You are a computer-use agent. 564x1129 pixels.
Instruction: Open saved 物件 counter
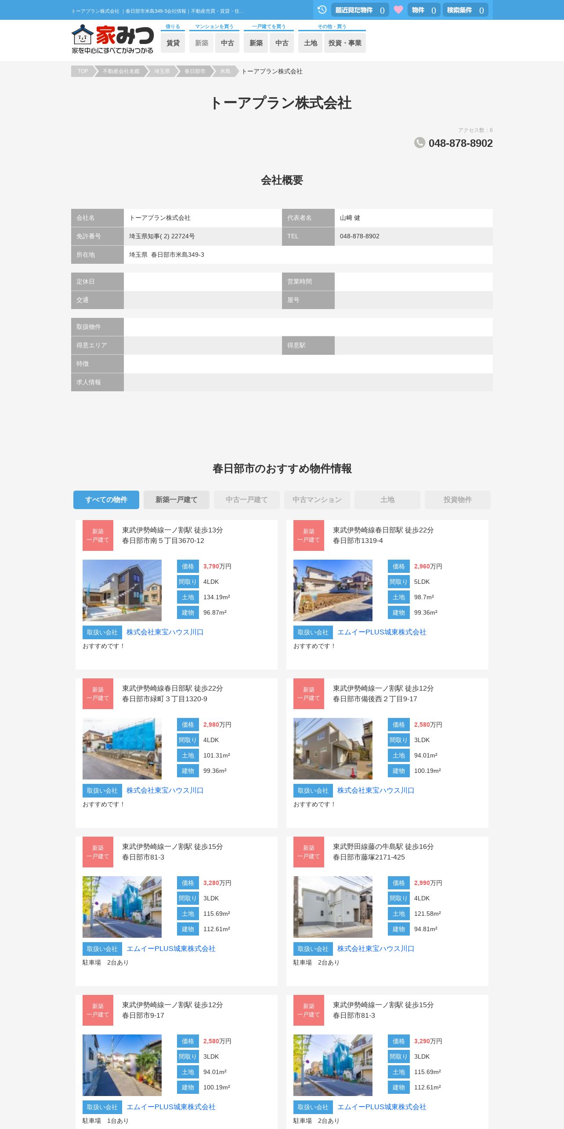(424, 10)
